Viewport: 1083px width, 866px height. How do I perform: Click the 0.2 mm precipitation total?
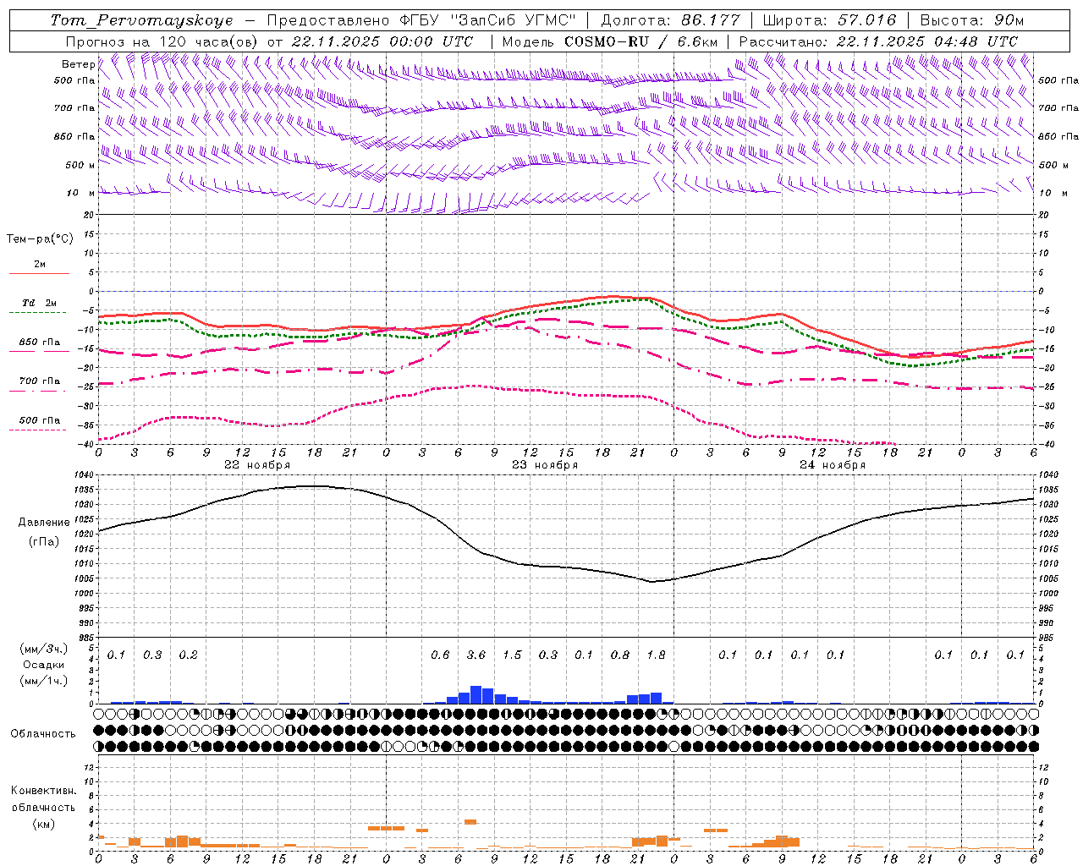pyautogui.click(x=188, y=655)
